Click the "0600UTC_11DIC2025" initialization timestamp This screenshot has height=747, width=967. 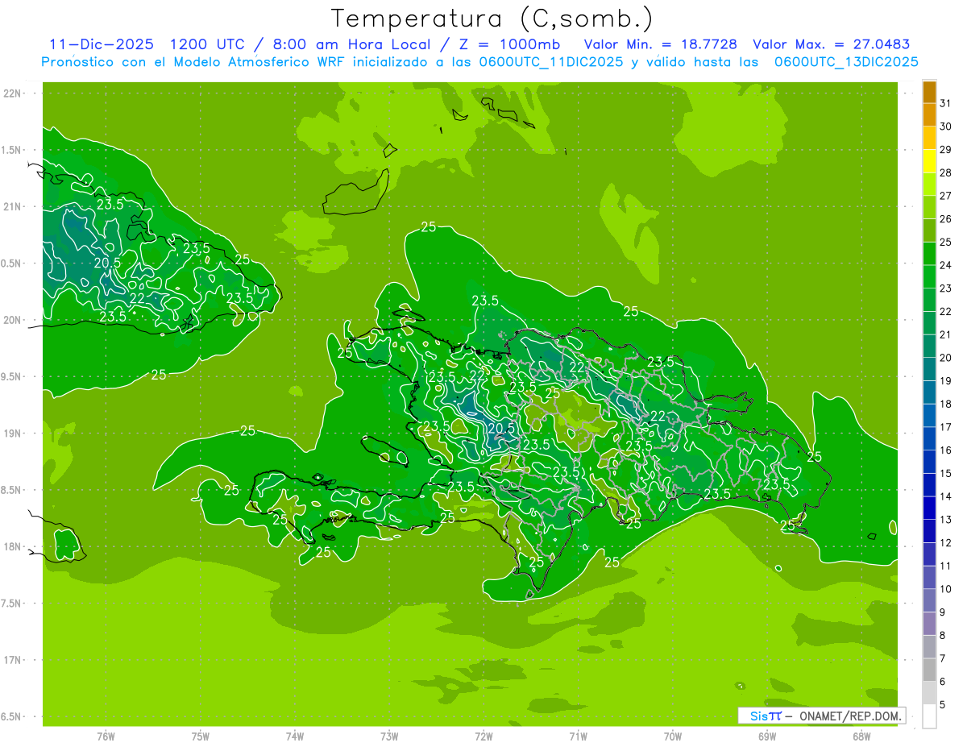(x=551, y=62)
